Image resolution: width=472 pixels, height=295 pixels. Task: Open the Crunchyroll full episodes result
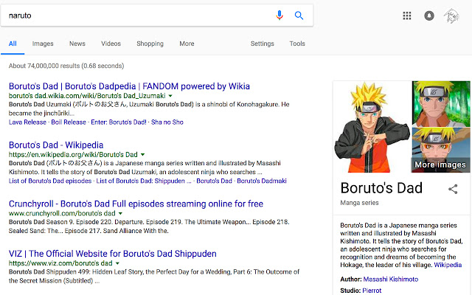coord(136,204)
